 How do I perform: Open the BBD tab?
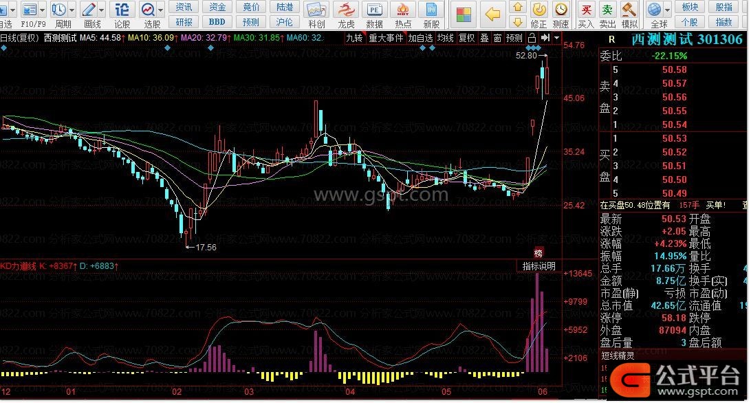217,22
